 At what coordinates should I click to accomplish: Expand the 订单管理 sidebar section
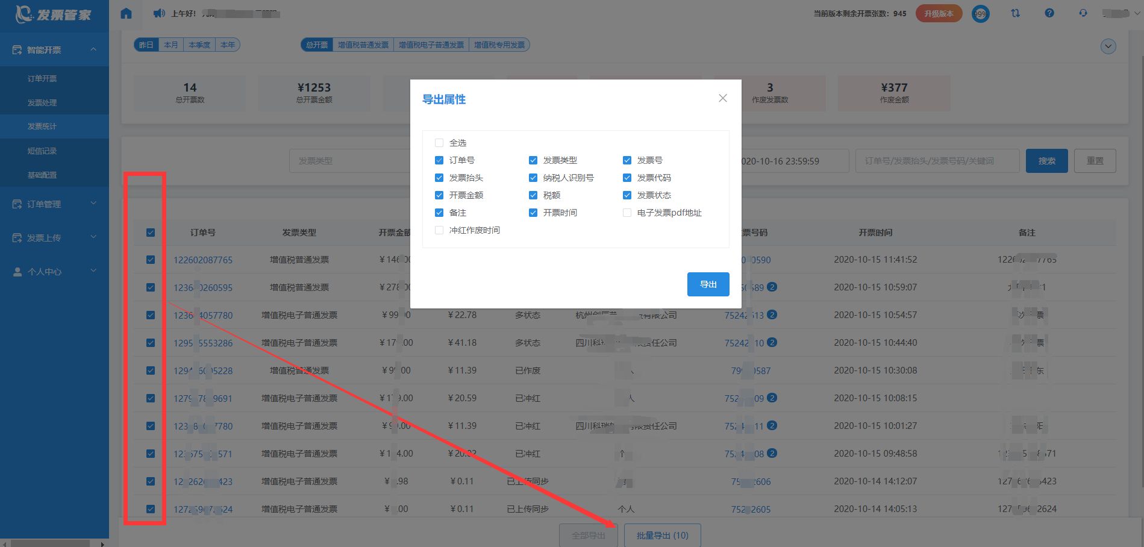tap(93, 204)
